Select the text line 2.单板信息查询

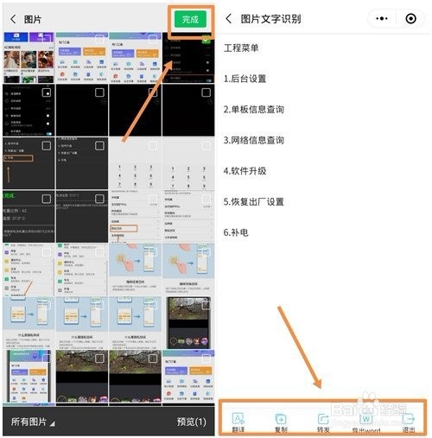click(x=254, y=110)
